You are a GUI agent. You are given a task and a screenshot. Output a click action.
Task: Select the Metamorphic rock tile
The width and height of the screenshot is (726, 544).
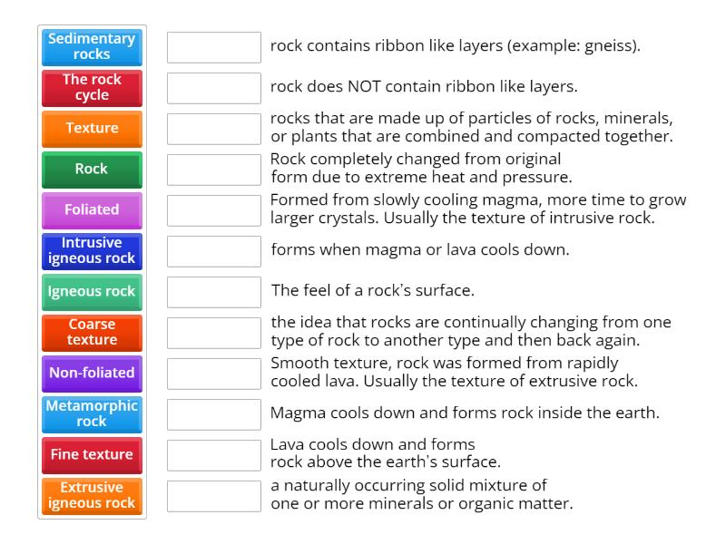[x=91, y=414]
